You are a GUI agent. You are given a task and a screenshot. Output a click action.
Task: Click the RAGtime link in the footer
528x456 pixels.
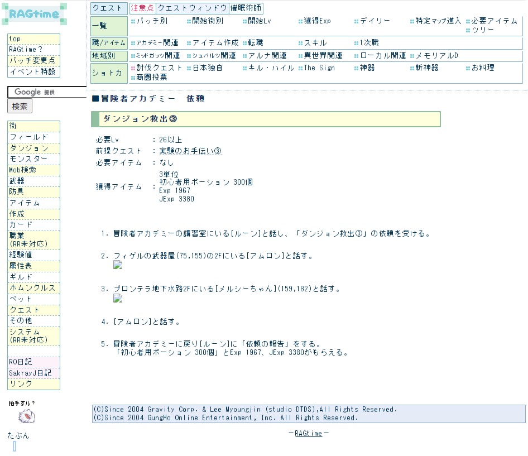point(308,434)
